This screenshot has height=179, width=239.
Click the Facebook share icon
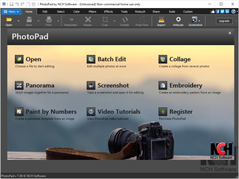point(218,12)
